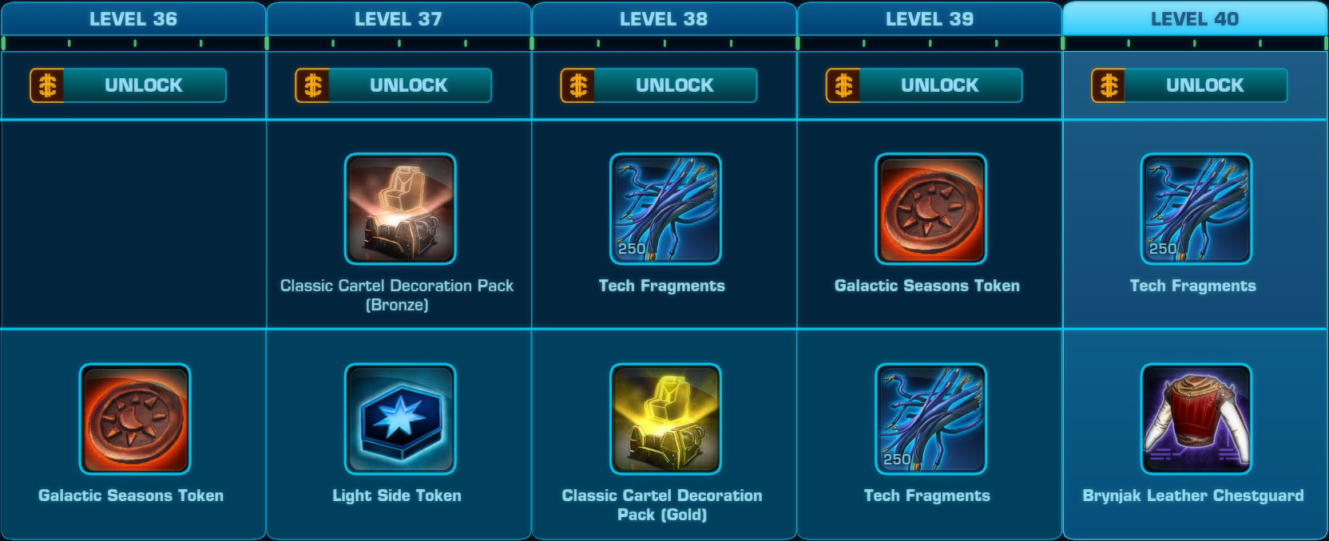Viewport: 1329px width, 541px height.
Task: Click the Level 38 header
Action: [664, 18]
